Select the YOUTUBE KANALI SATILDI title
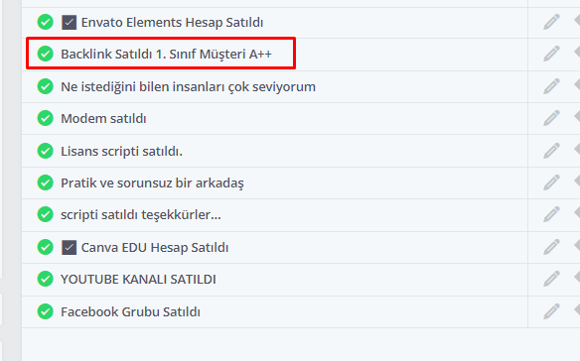 138,280
